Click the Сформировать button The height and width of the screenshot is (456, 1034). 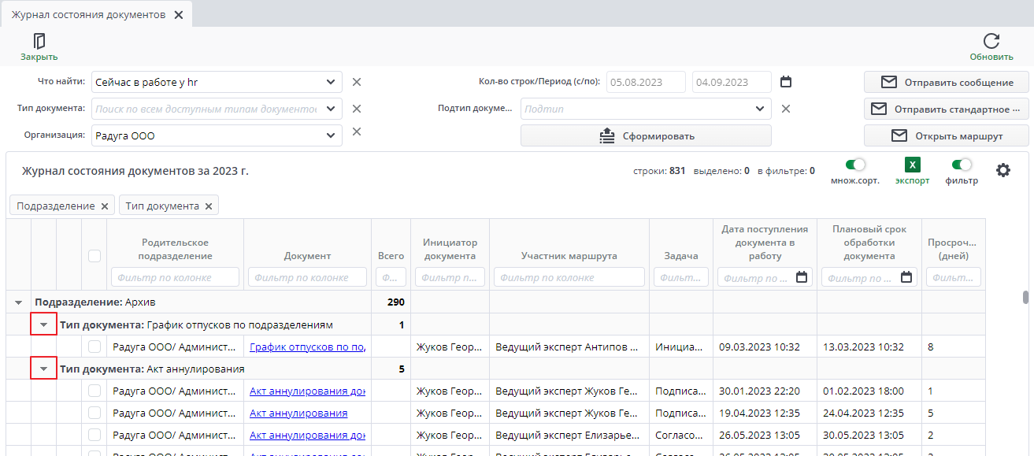(646, 135)
